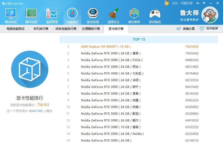This screenshot has width=223, height=149.
Task: Select RTX 3090 影驰 row
Action: (x=139, y=114)
